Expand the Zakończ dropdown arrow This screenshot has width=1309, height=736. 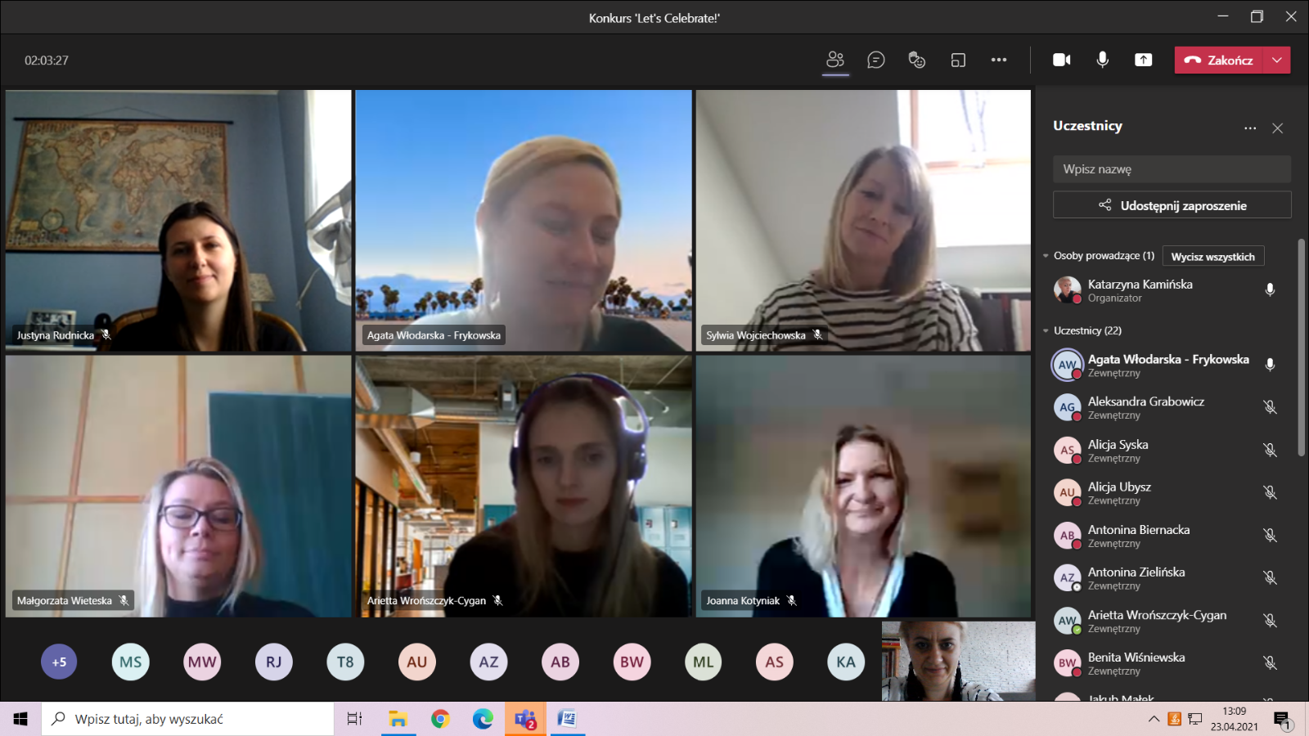(x=1277, y=60)
